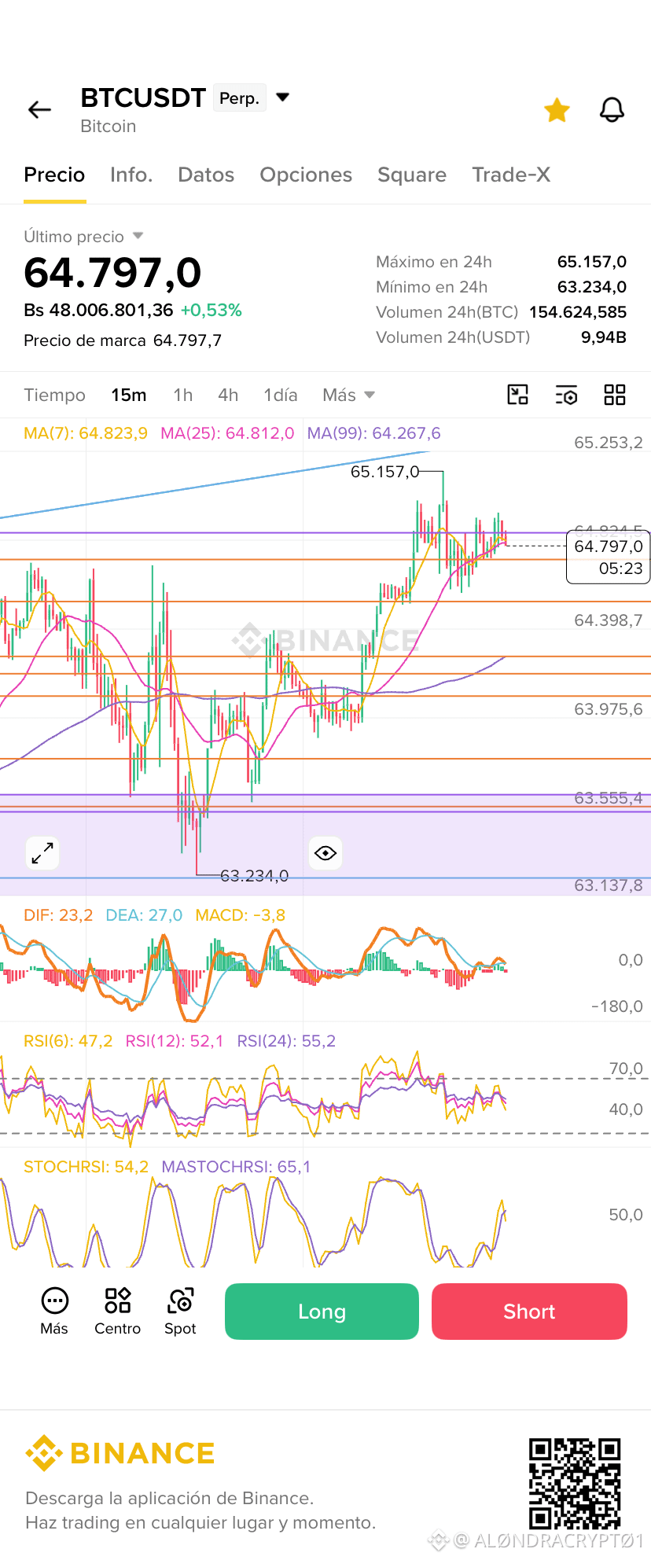
Task: Click the Binance logo in footer
Action: 120,1453
